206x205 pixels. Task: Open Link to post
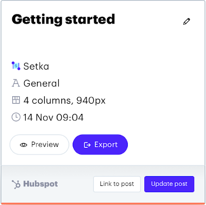coord(117,184)
